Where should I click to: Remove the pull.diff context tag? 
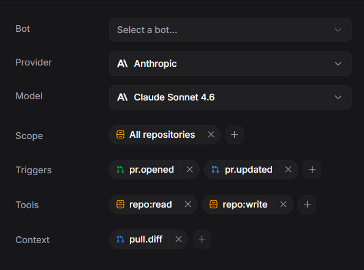pyautogui.click(x=178, y=239)
